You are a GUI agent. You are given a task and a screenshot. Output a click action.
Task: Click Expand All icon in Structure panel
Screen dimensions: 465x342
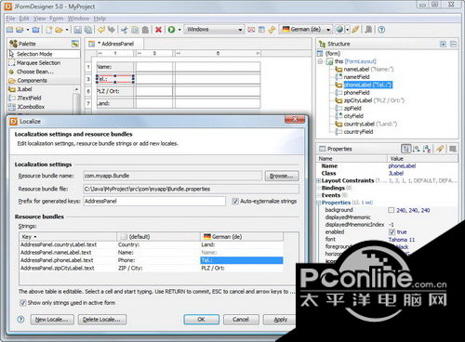443,45
